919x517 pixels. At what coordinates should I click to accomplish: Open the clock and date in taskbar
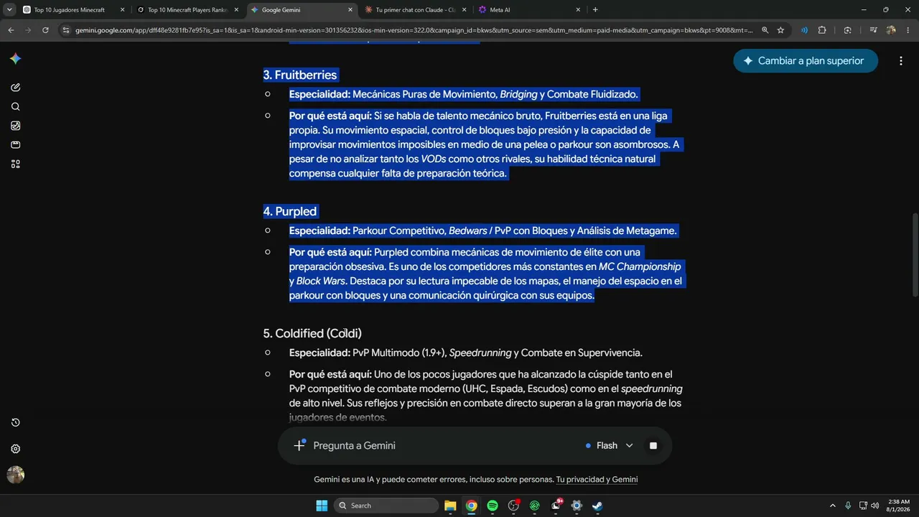tap(898, 506)
